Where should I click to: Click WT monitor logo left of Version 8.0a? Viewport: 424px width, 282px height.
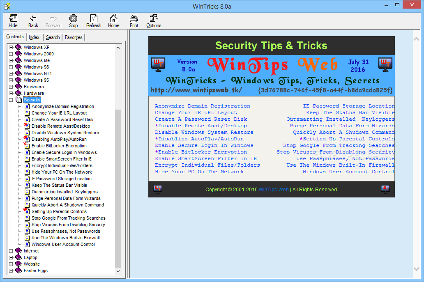pyautogui.click(x=158, y=65)
